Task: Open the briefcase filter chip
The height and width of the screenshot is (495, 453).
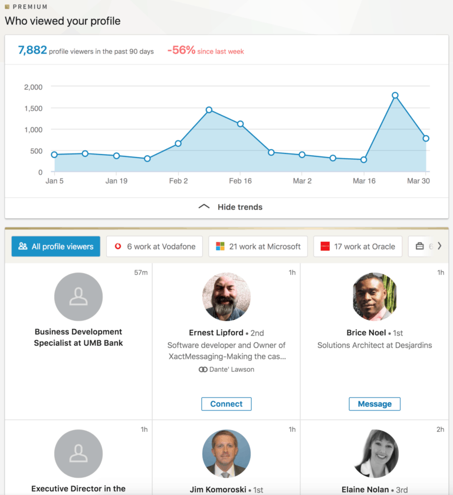Action: point(420,246)
